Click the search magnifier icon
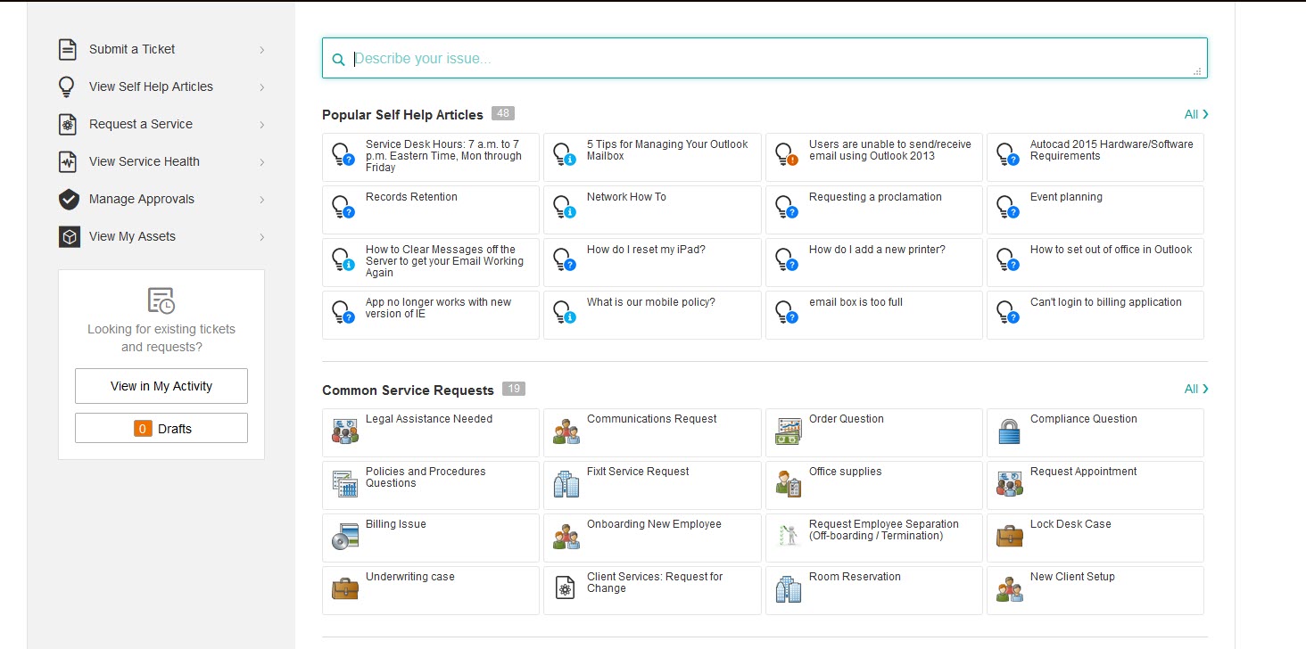1306x649 pixels. (338, 60)
